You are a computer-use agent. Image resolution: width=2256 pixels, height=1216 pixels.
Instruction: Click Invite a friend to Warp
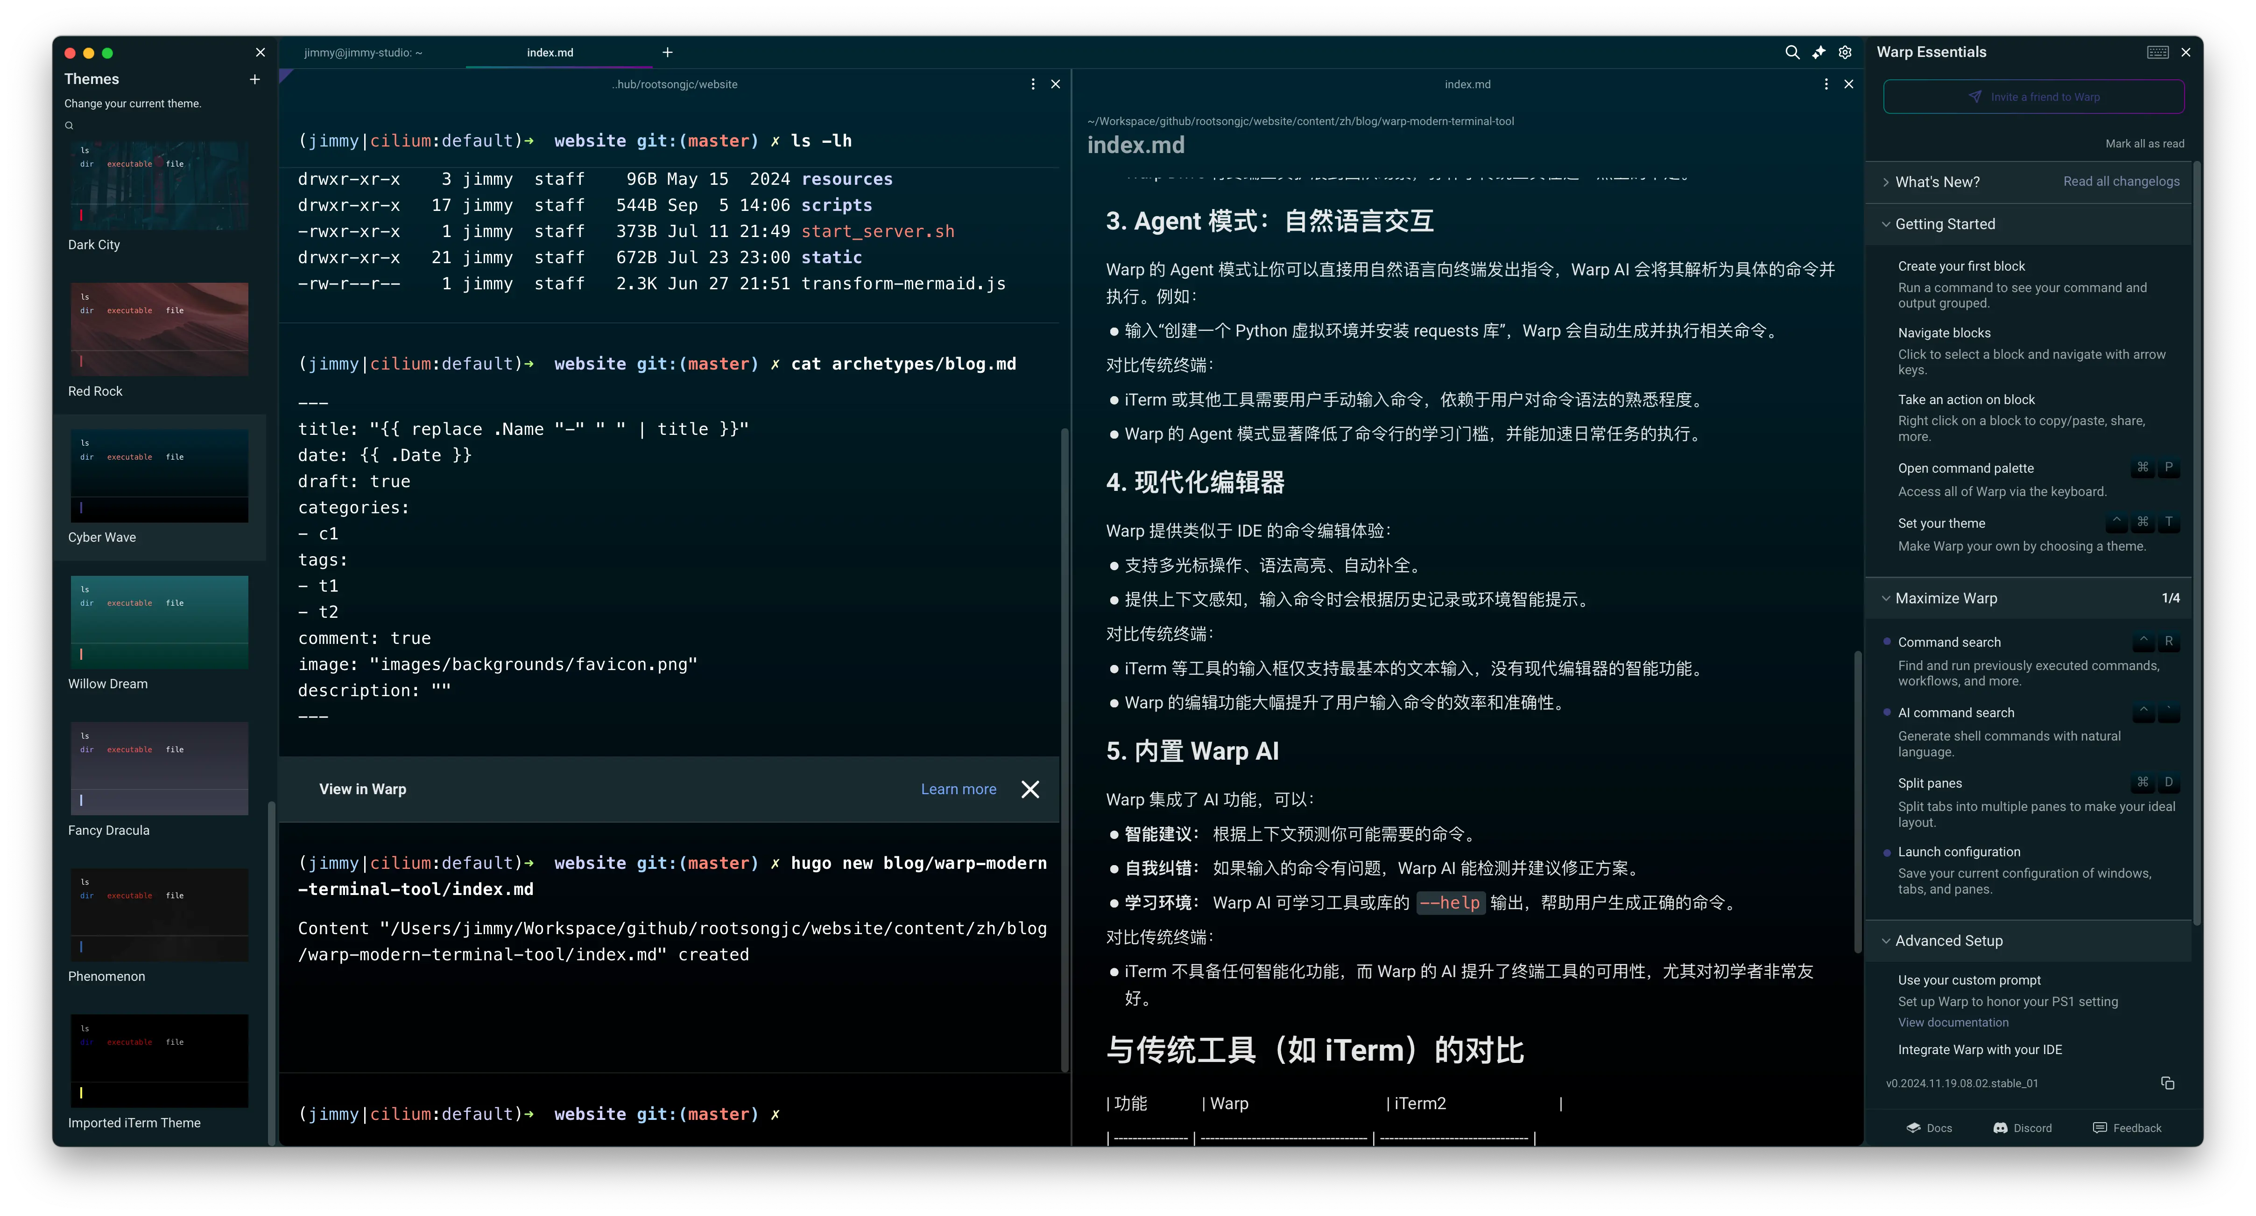[x=2034, y=96]
